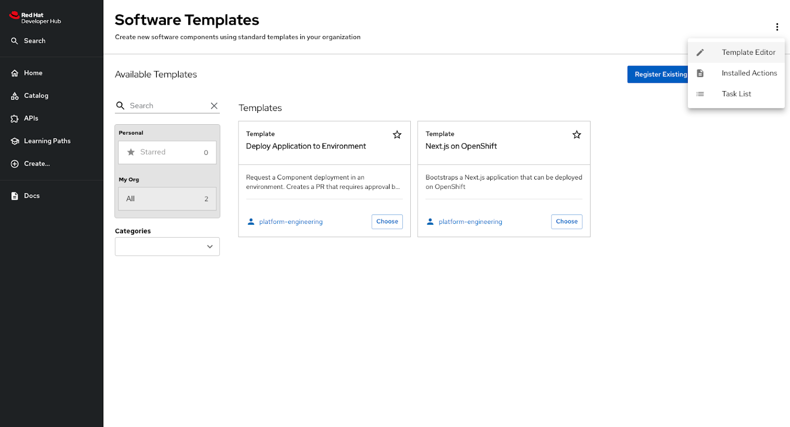Click user icon beside Next.js template owner

click(430, 221)
